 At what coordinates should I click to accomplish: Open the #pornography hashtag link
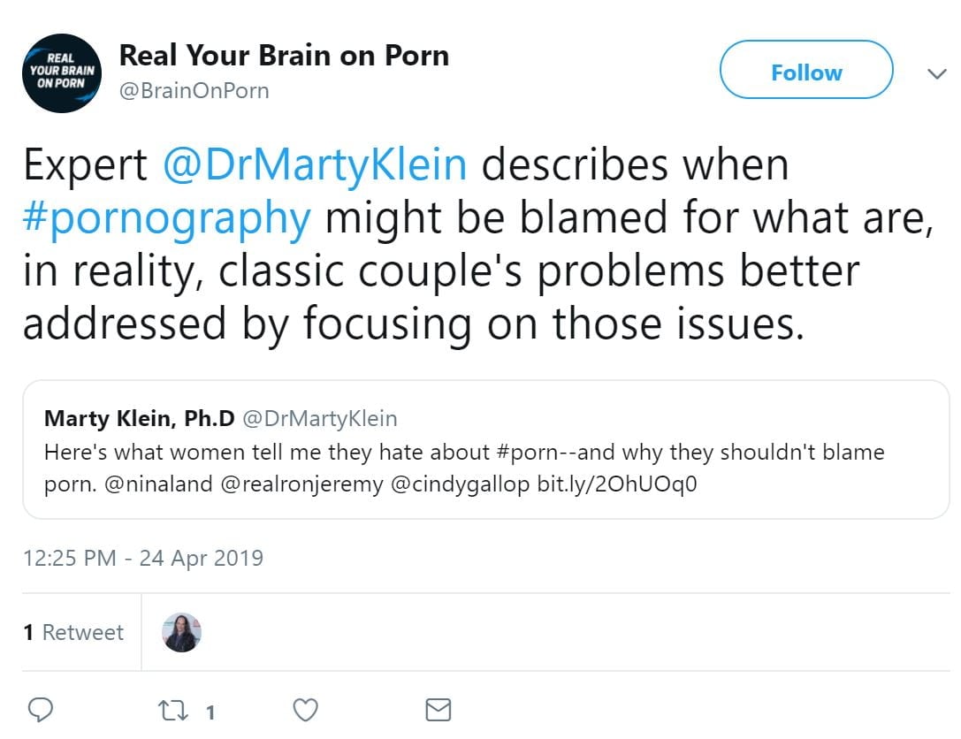[166, 218]
